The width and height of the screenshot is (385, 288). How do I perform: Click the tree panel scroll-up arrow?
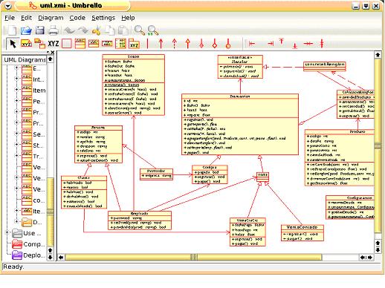point(51,59)
